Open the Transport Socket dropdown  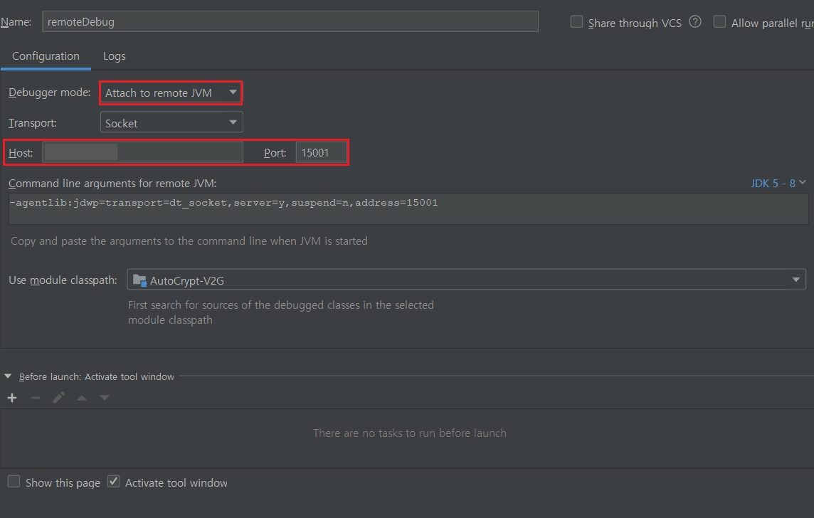pos(171,123)
